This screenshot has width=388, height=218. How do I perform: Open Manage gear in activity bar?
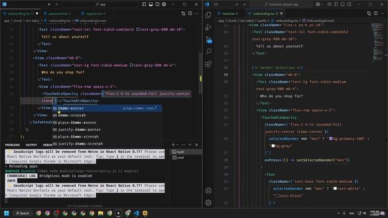(209, 203)
